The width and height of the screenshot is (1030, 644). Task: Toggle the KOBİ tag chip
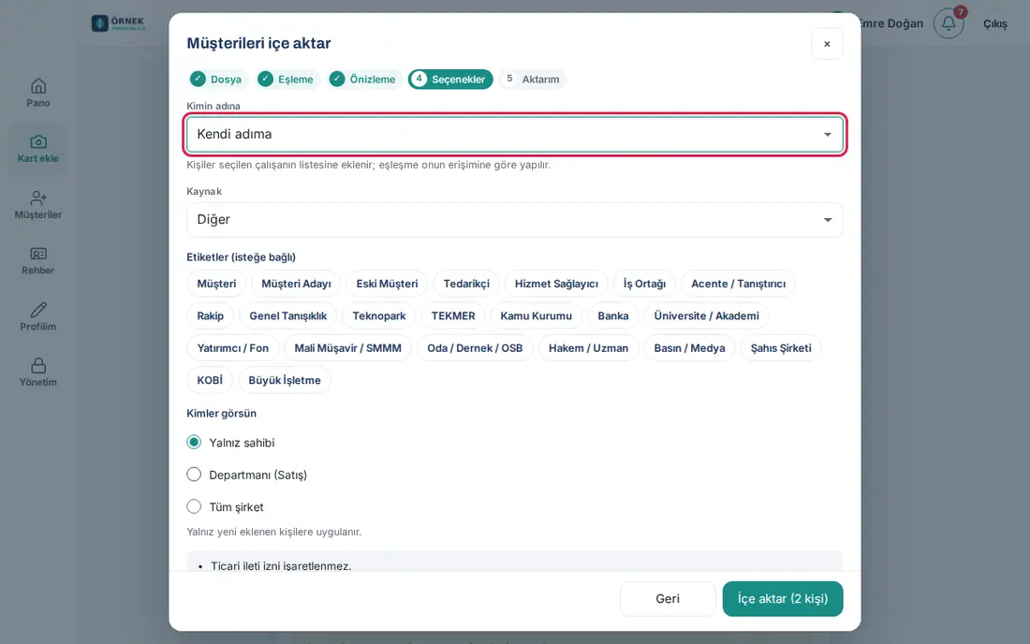tap(210, 380)
